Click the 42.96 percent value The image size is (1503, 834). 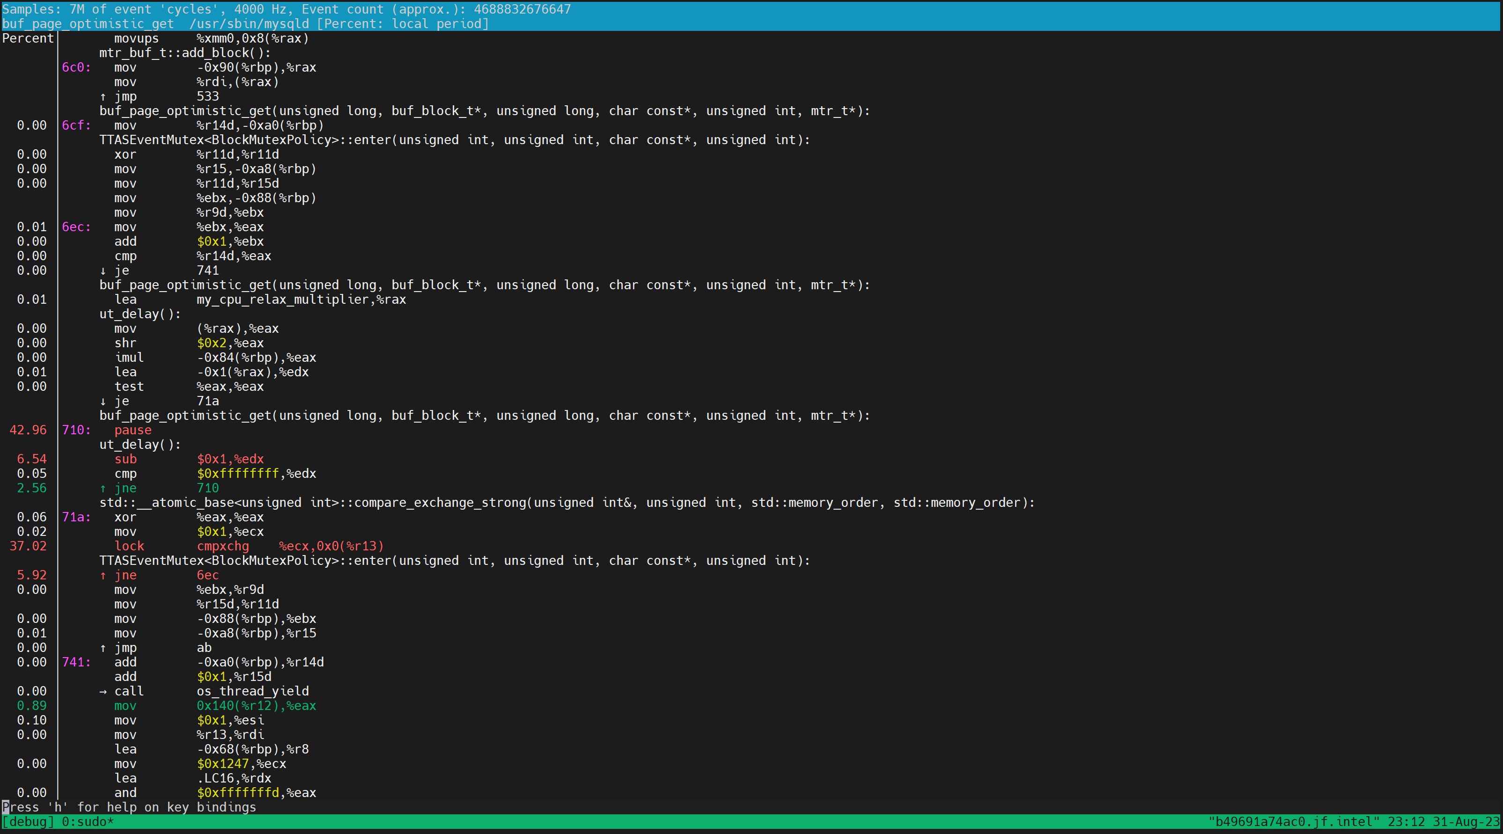pyautogui.click(x=28, y=431)
